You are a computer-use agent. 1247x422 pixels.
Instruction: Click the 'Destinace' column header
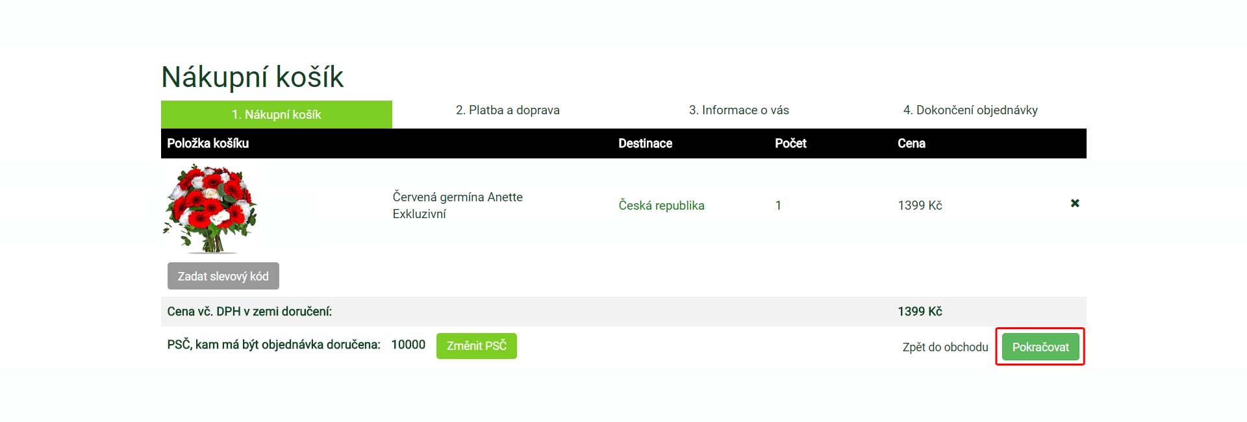click(x=645, y=143)
